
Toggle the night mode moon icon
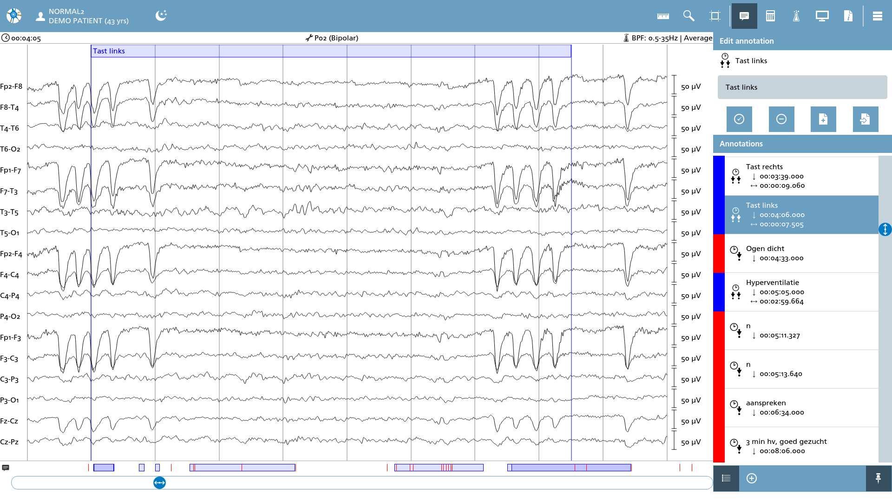pos(161,16)
